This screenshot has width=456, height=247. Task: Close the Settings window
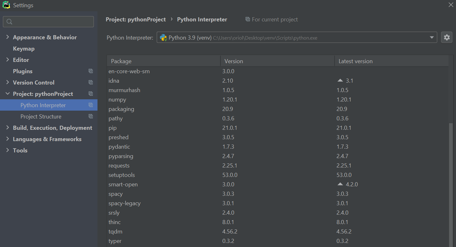point(451,5)
